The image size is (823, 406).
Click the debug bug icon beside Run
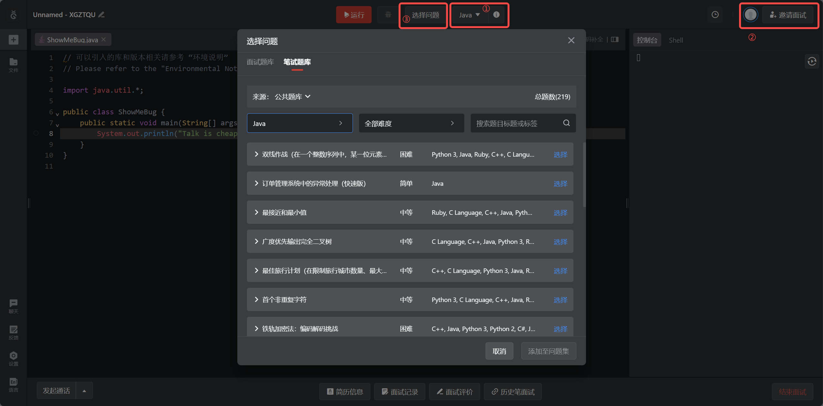[x=388, y=15]
